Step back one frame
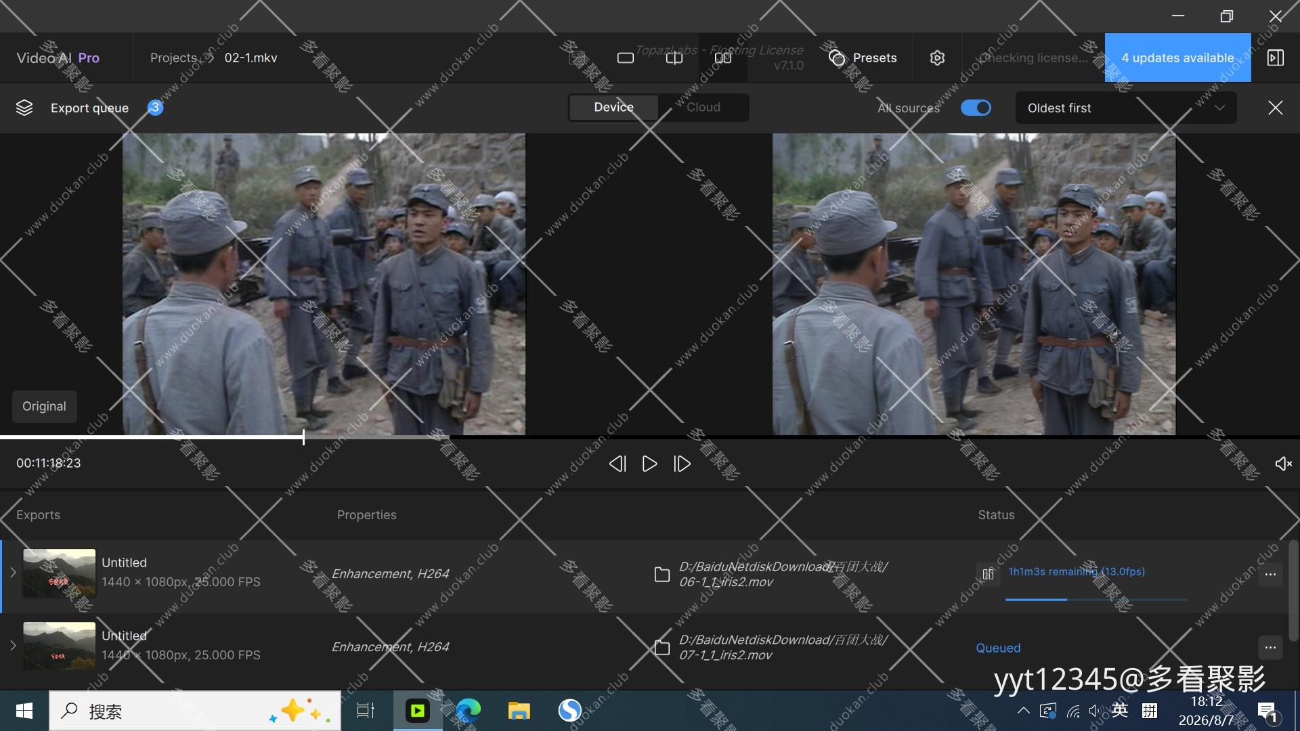The image size is (1300, 731). click(x=617, y=464)
